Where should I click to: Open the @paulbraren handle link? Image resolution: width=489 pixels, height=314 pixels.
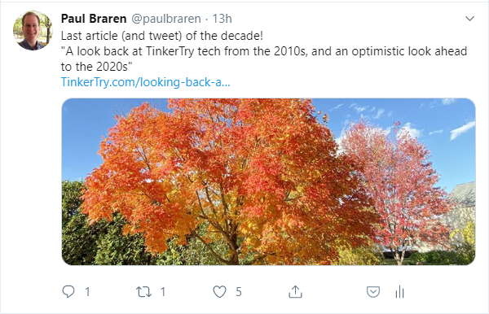tap(166, 19)
